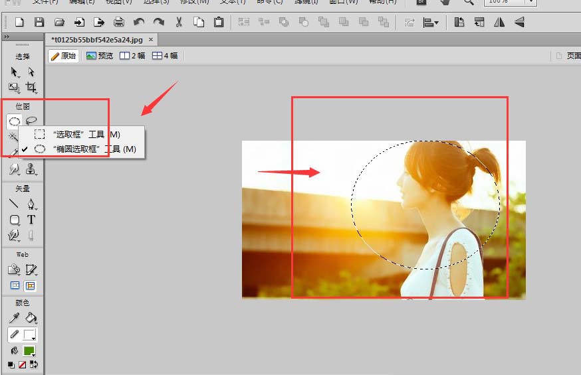The image size is (581, 375).
Task: Click the Flip Horizontal icon
Action: (499, 22)
